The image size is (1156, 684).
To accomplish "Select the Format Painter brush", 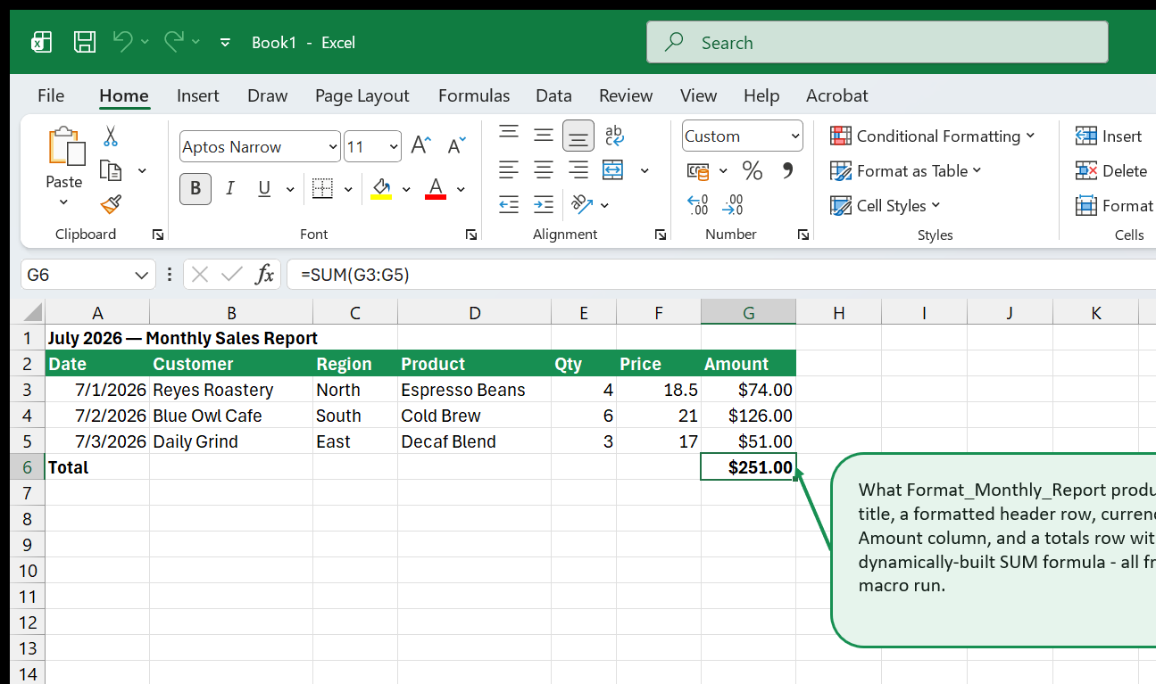I will click(111, 205).
